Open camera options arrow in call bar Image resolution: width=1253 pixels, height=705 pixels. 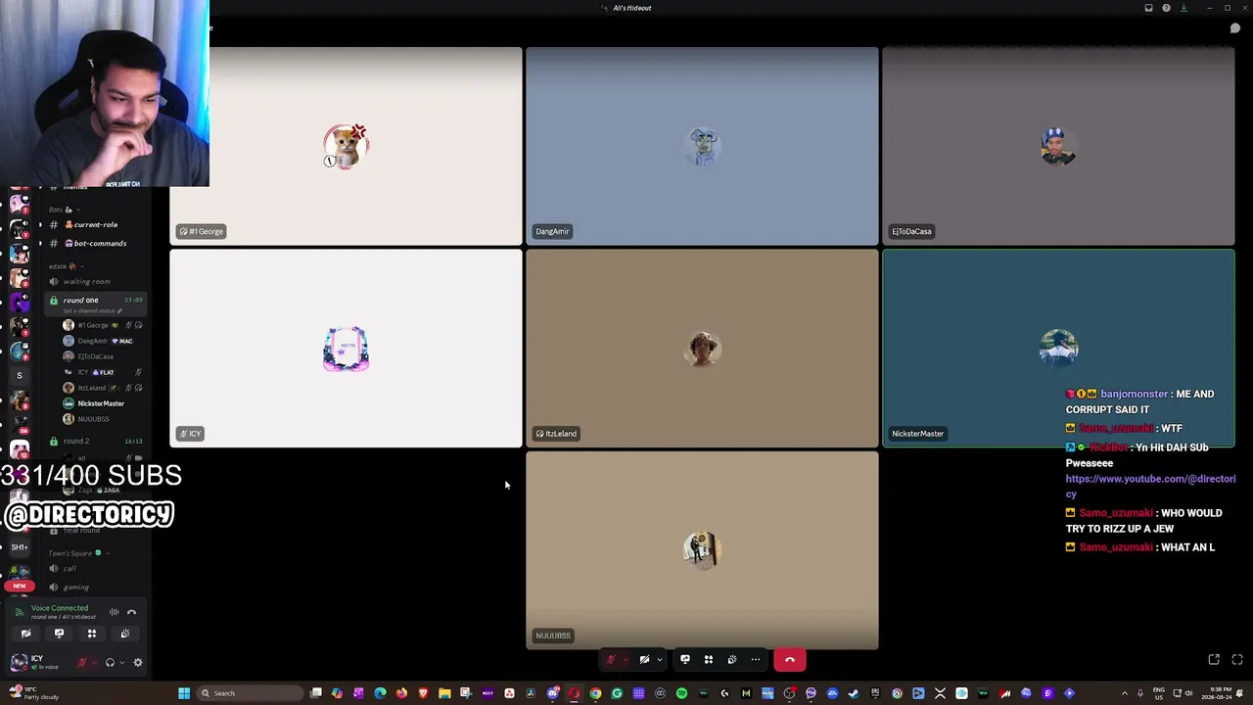pos(659,660)
